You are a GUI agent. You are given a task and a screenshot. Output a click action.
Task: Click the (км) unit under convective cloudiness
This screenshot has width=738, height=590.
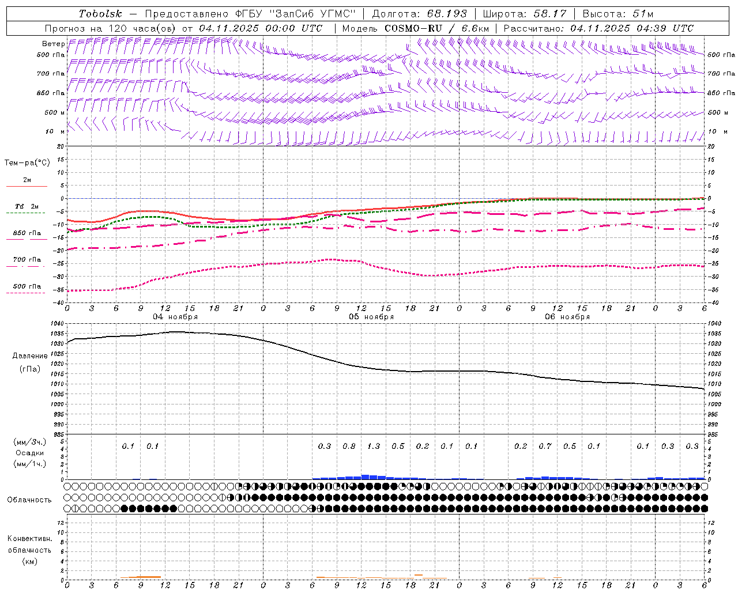(30, 561)
